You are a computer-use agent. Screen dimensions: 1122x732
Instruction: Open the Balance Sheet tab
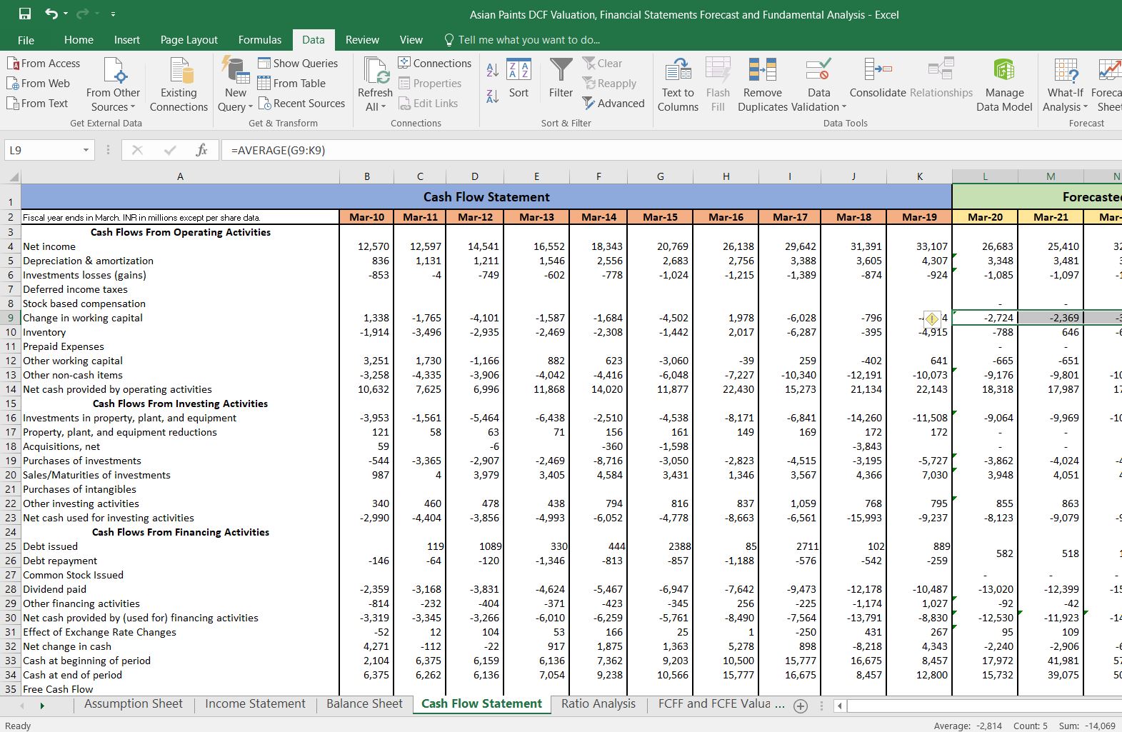click(x=364, y=703)
